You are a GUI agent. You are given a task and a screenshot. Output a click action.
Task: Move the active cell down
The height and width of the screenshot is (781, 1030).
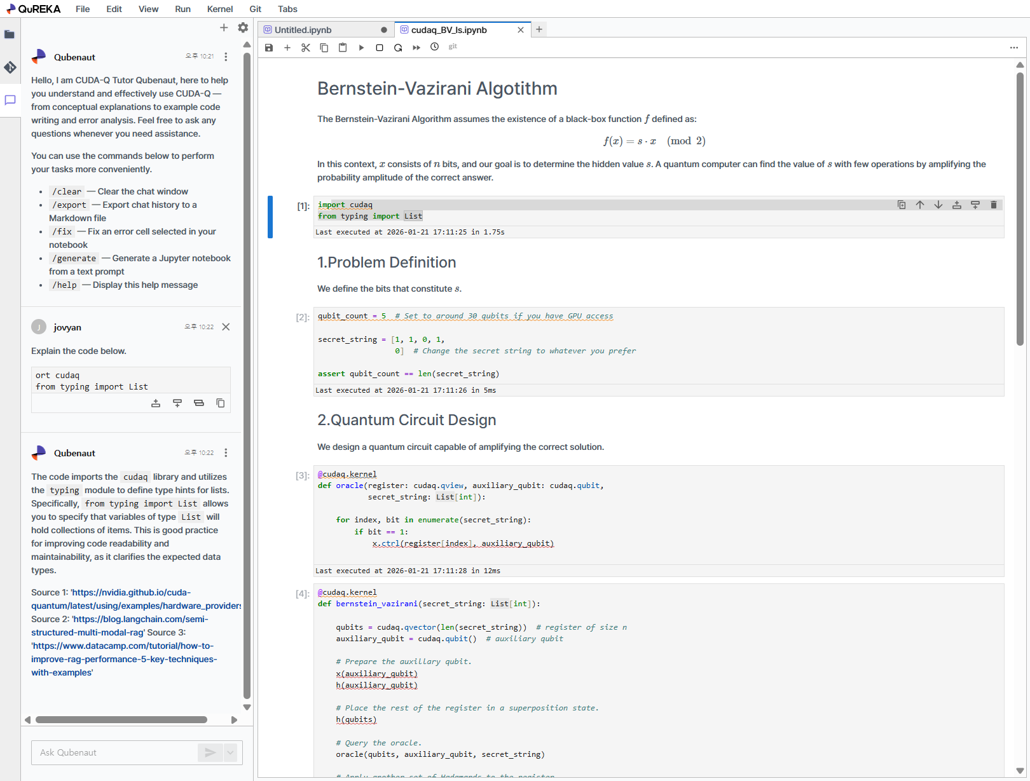(938, 205)
